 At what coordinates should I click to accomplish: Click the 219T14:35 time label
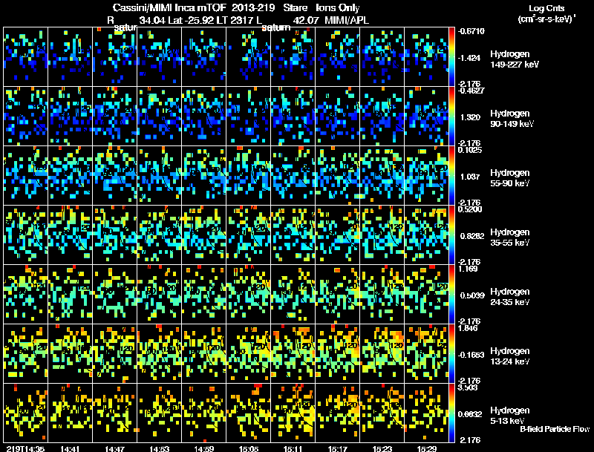[x=25, y=448]
